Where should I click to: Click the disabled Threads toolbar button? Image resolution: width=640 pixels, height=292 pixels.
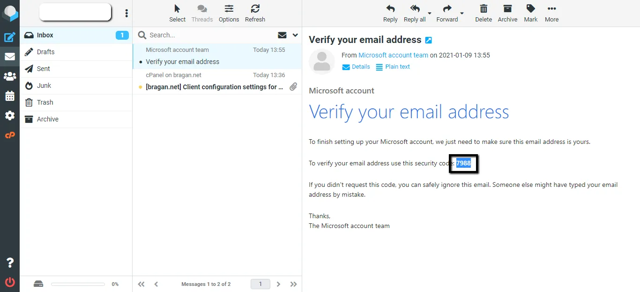[x=202, y=13]
